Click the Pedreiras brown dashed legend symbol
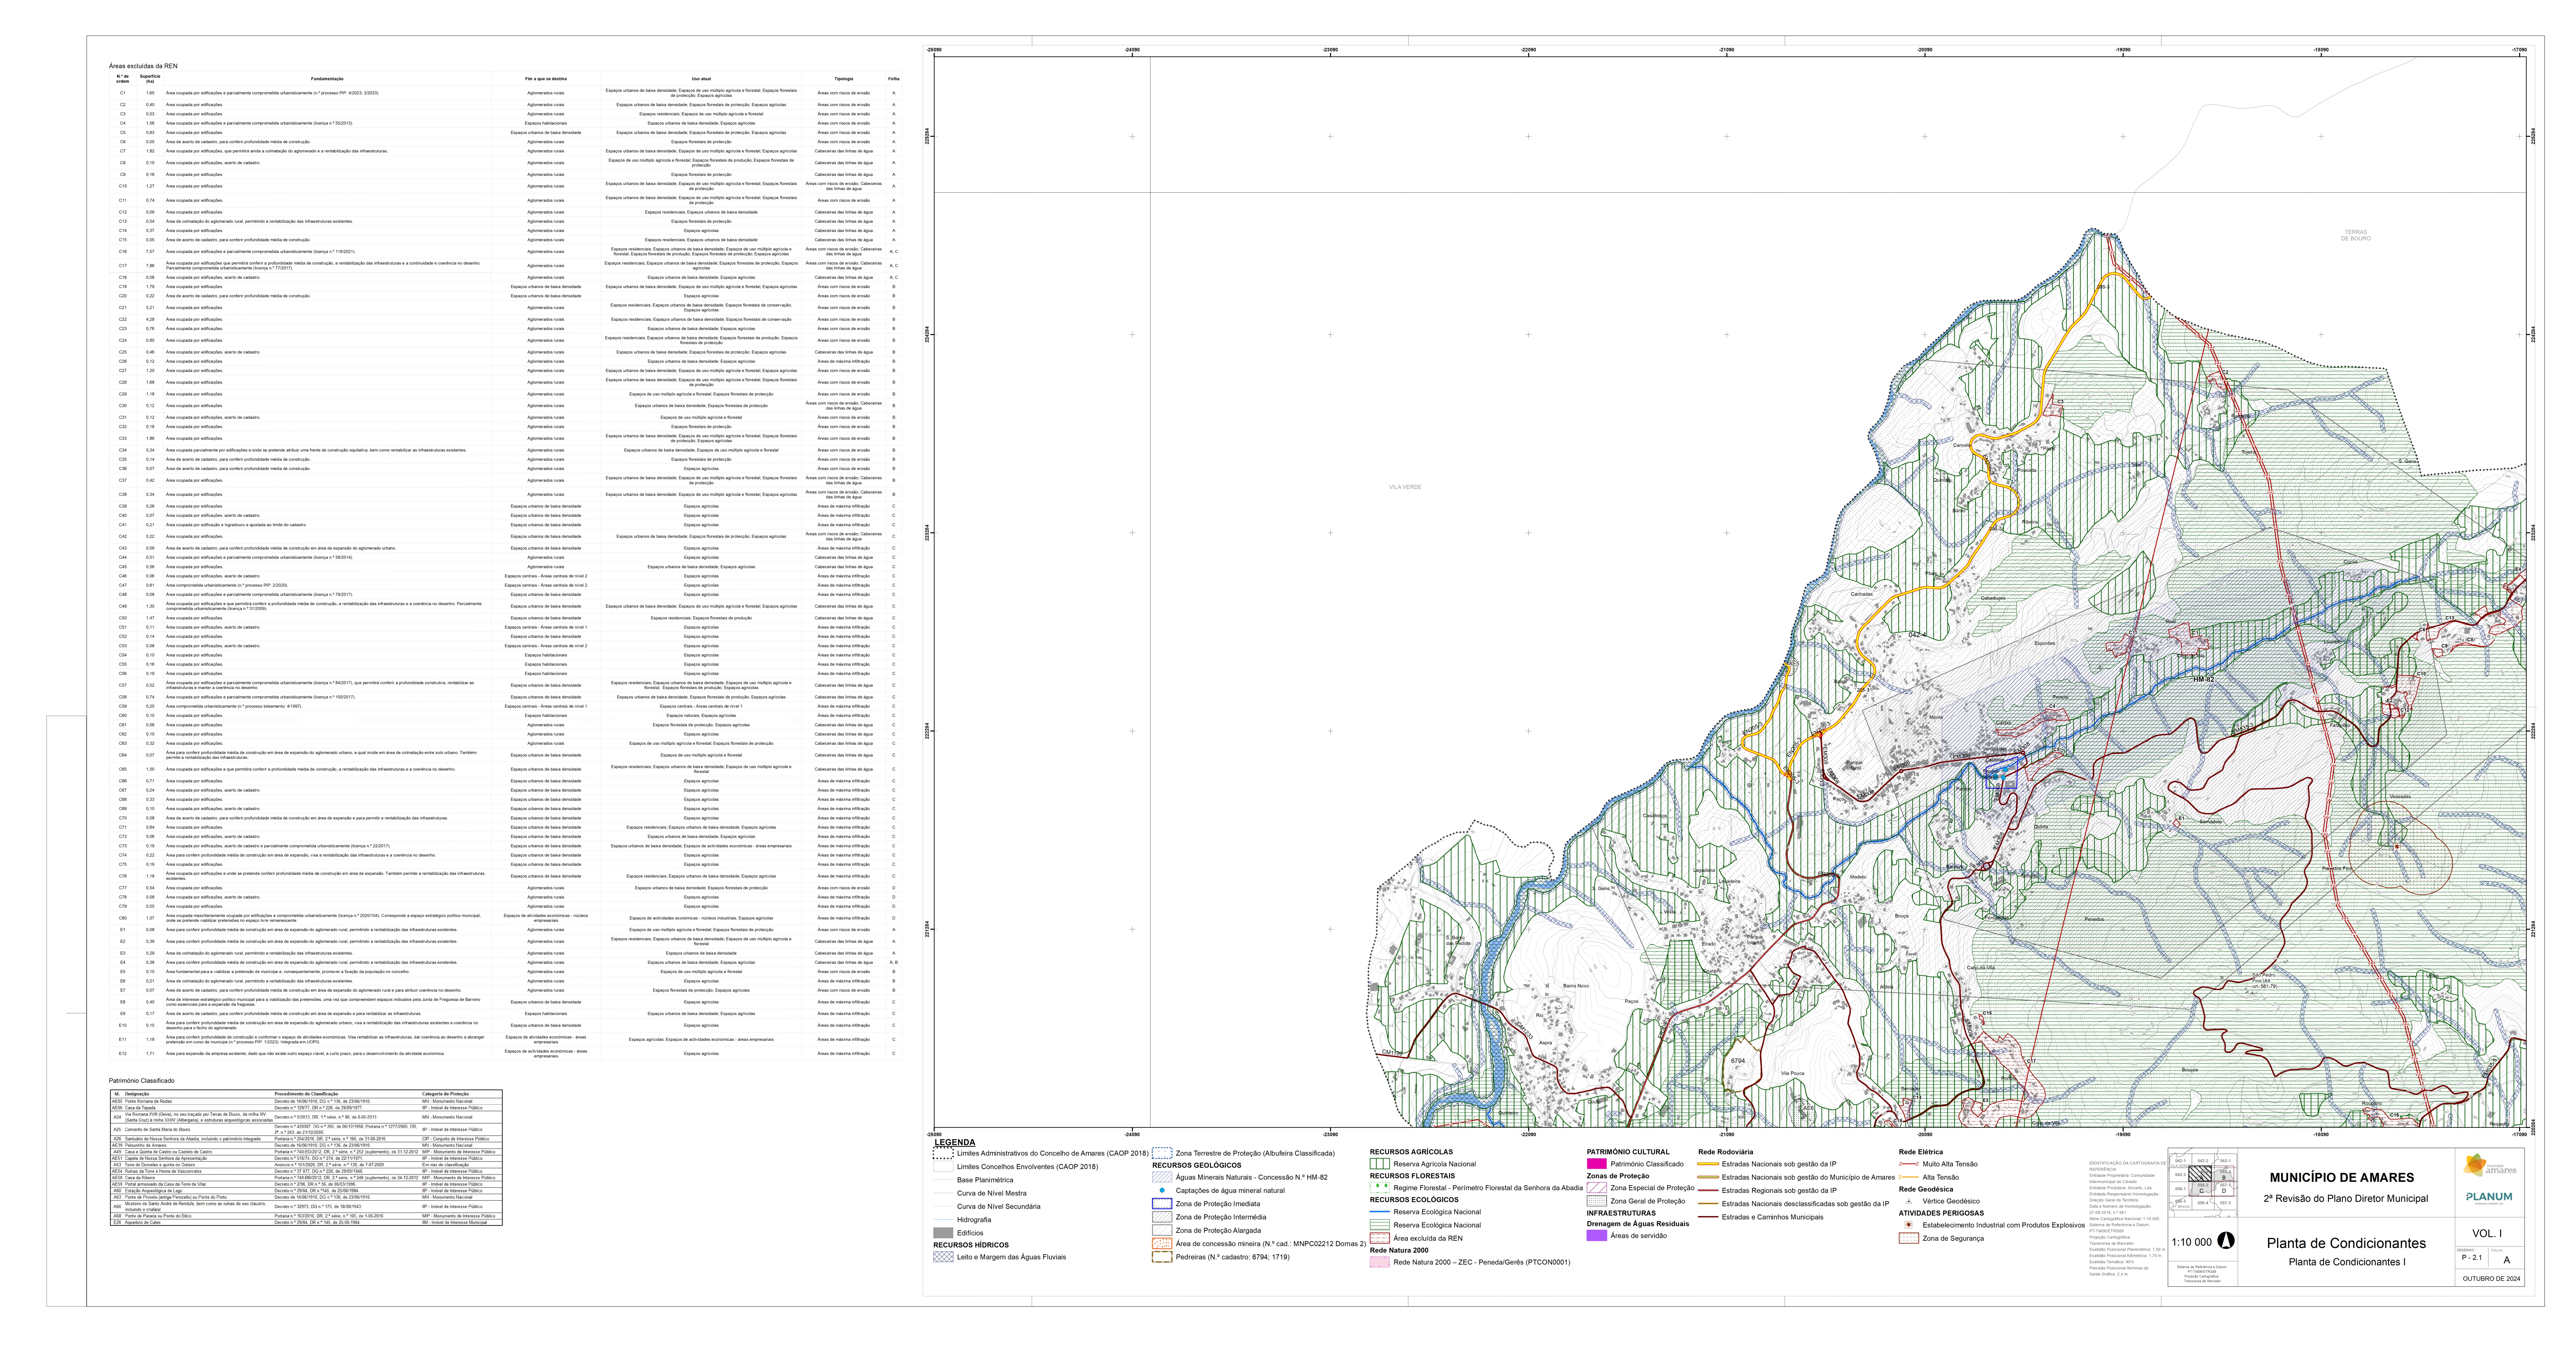 pyautogui.click(x=1162, y=1257)
